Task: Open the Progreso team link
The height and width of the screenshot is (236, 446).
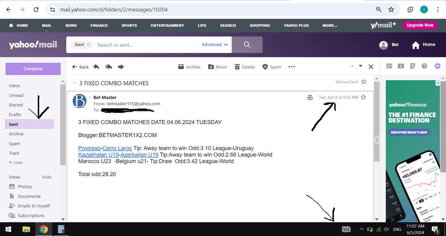Action: point(89,148)
